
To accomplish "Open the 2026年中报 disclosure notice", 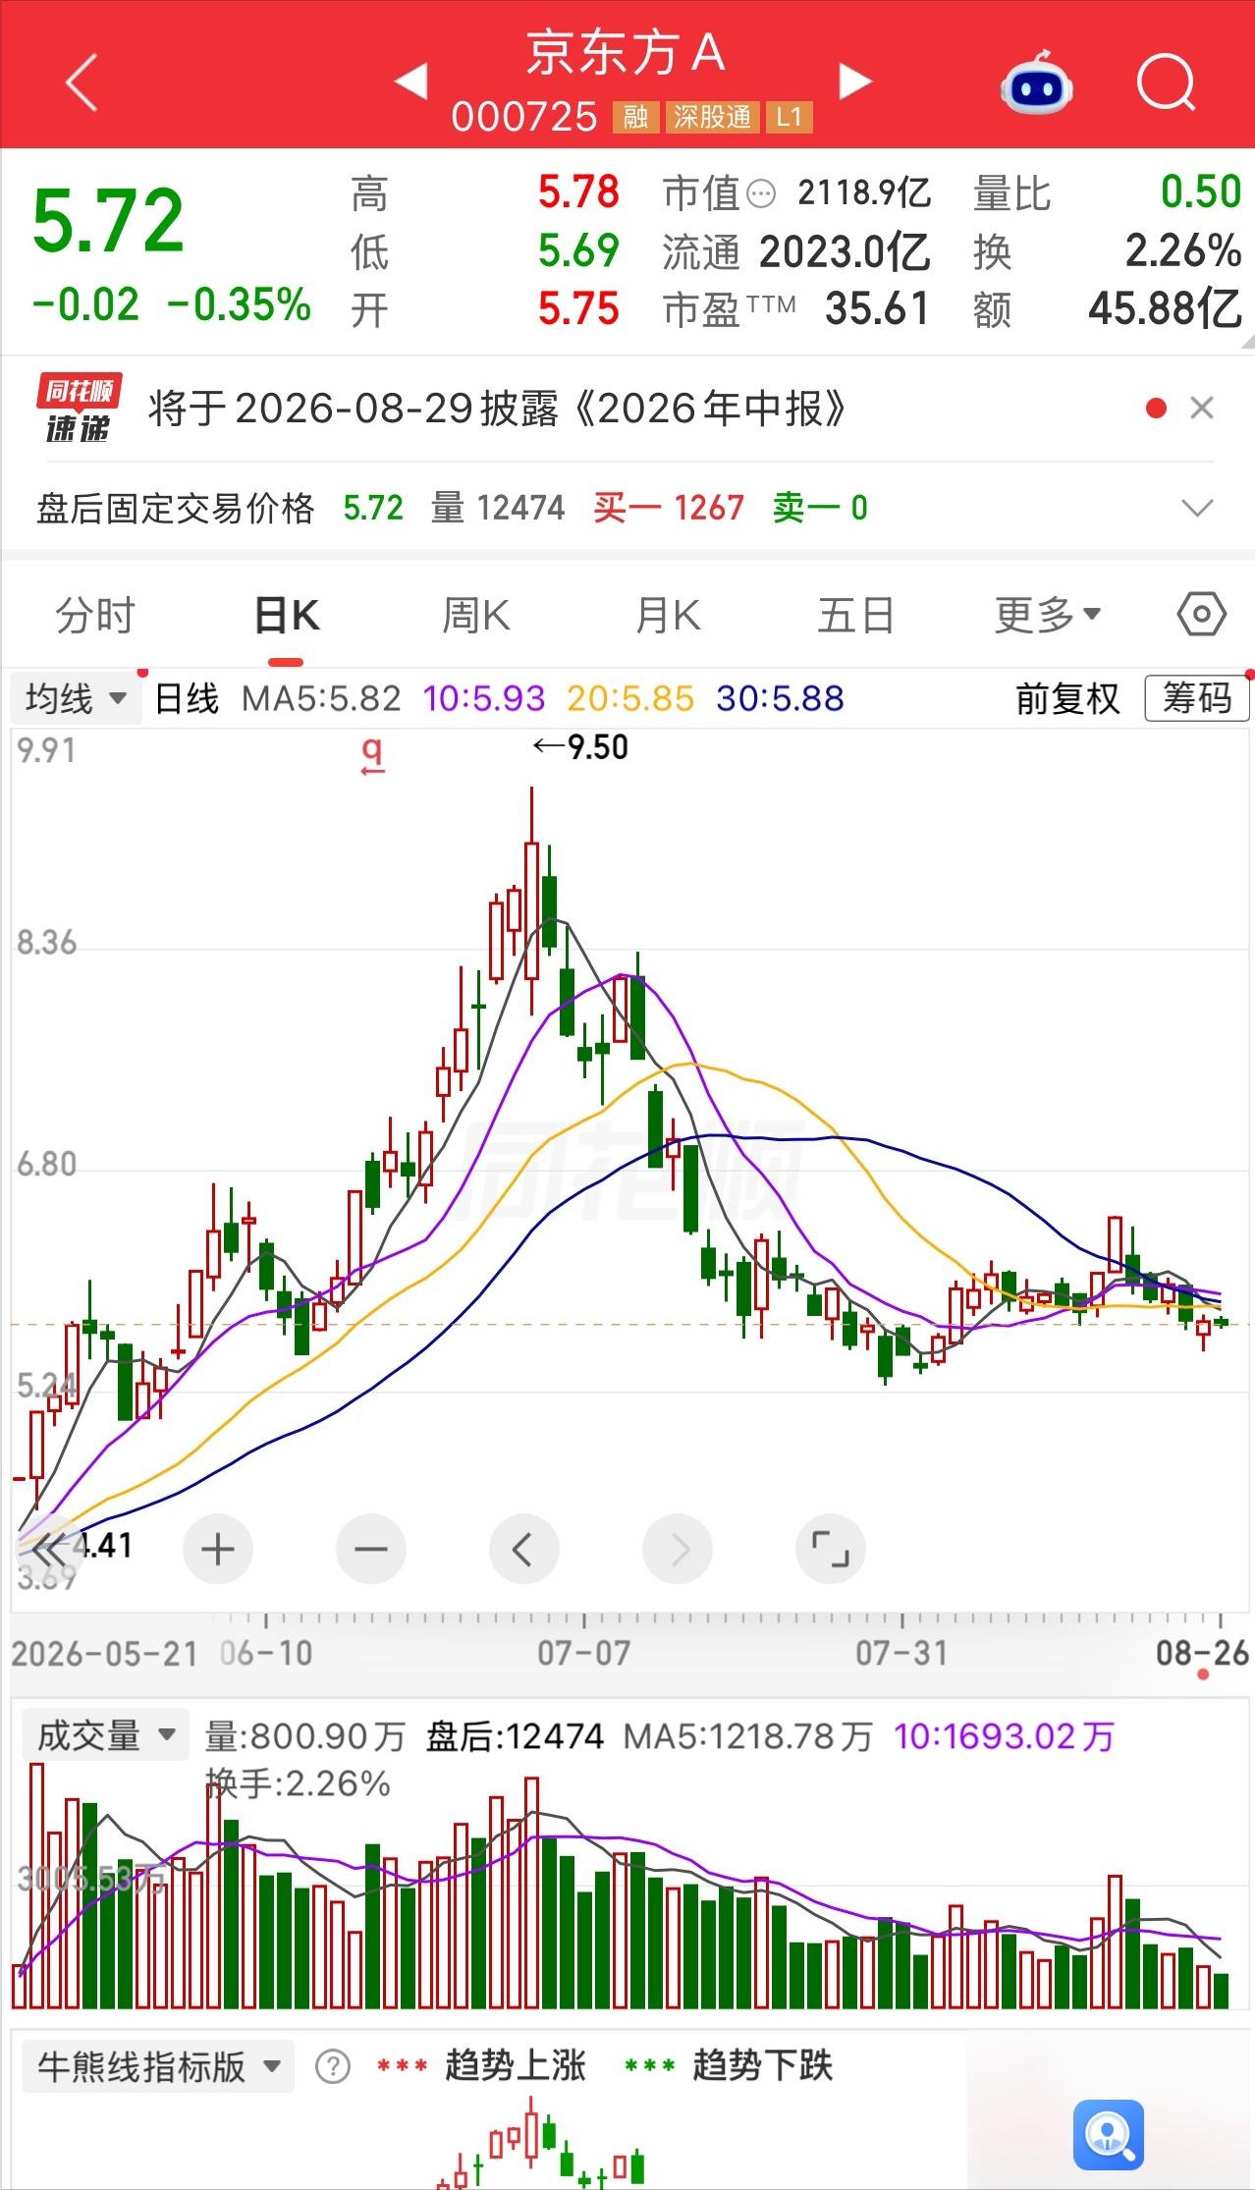I will pos(497,409).
